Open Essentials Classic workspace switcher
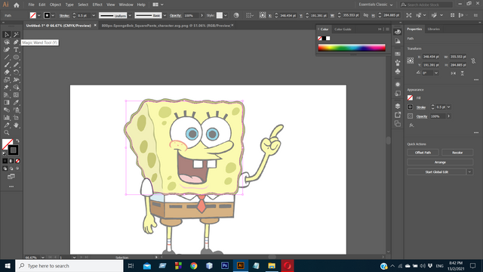This screenshot has height=272, width=483. click(376, 5)
